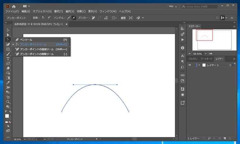The image size is (240, 144).
Task: Switch to the アートボード tab
Action: (x=206, y=59)
